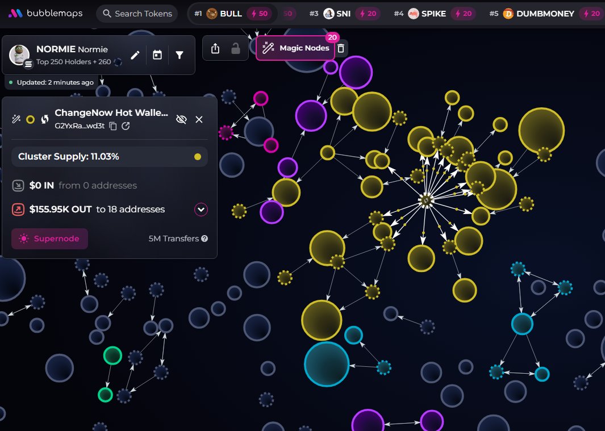605x431 pixels.
Task: Click the pencil edit icon beside NORMIE
Action: click(x=135, y=55)
